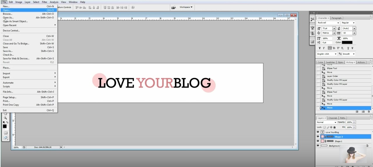This screenshot has height=167, width=373.
Task: Switch to the Actions tab
Action: (361, 62)
